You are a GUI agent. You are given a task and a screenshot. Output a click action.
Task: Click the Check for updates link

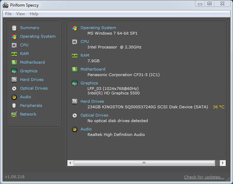pyautogui.click(x=204, y=177)
